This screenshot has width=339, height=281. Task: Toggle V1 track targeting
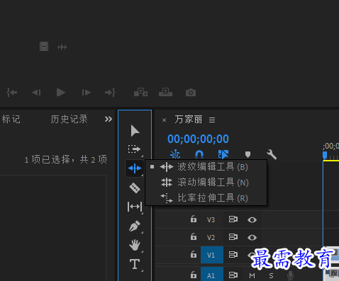pyautogui.click(x=212, y=255)
